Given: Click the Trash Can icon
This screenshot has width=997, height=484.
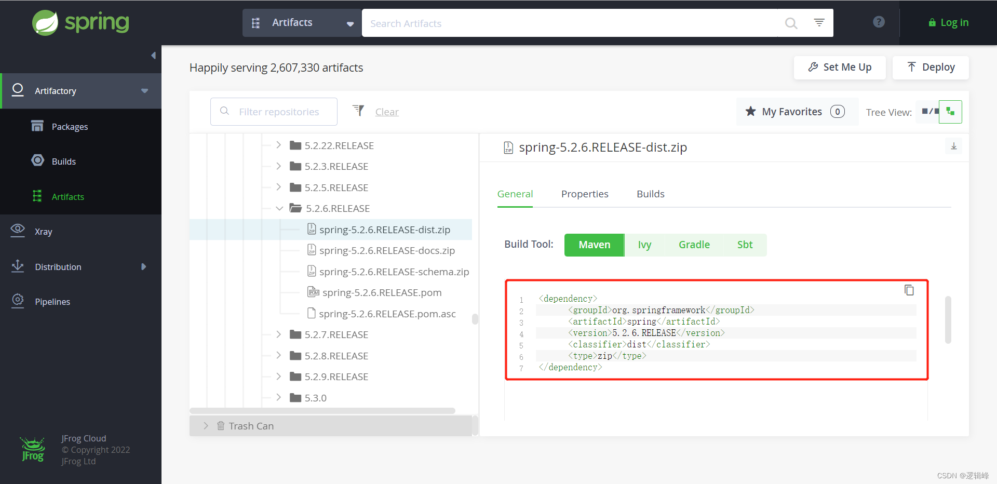Looking at the screenshot, I should click(x=221, y=426).
